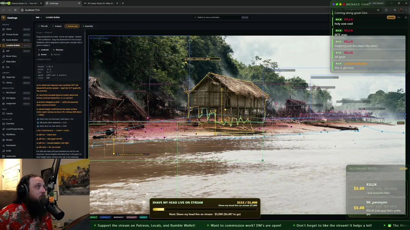Close the CineForge browser tab

pyautogui.click(x=79, y=3)
